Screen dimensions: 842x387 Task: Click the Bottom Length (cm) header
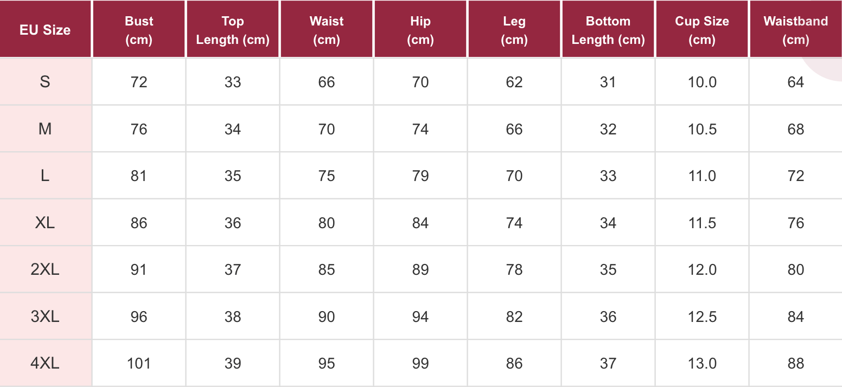608,30
